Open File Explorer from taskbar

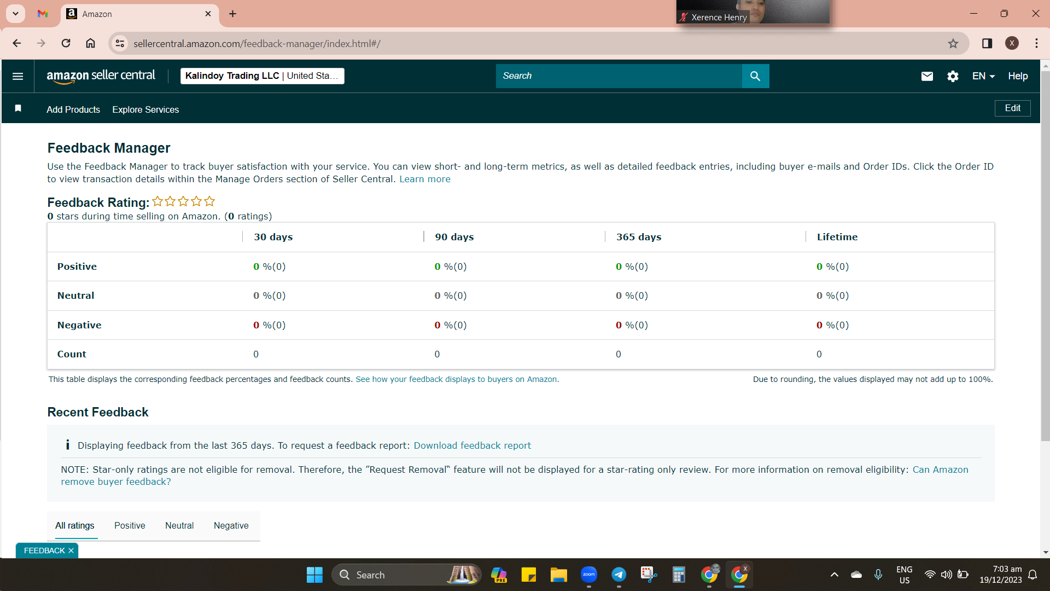click(x=558, y=575)
